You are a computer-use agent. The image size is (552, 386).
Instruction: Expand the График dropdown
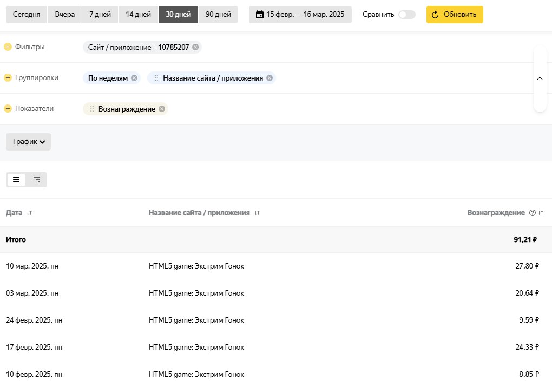[x=28, y=142]
